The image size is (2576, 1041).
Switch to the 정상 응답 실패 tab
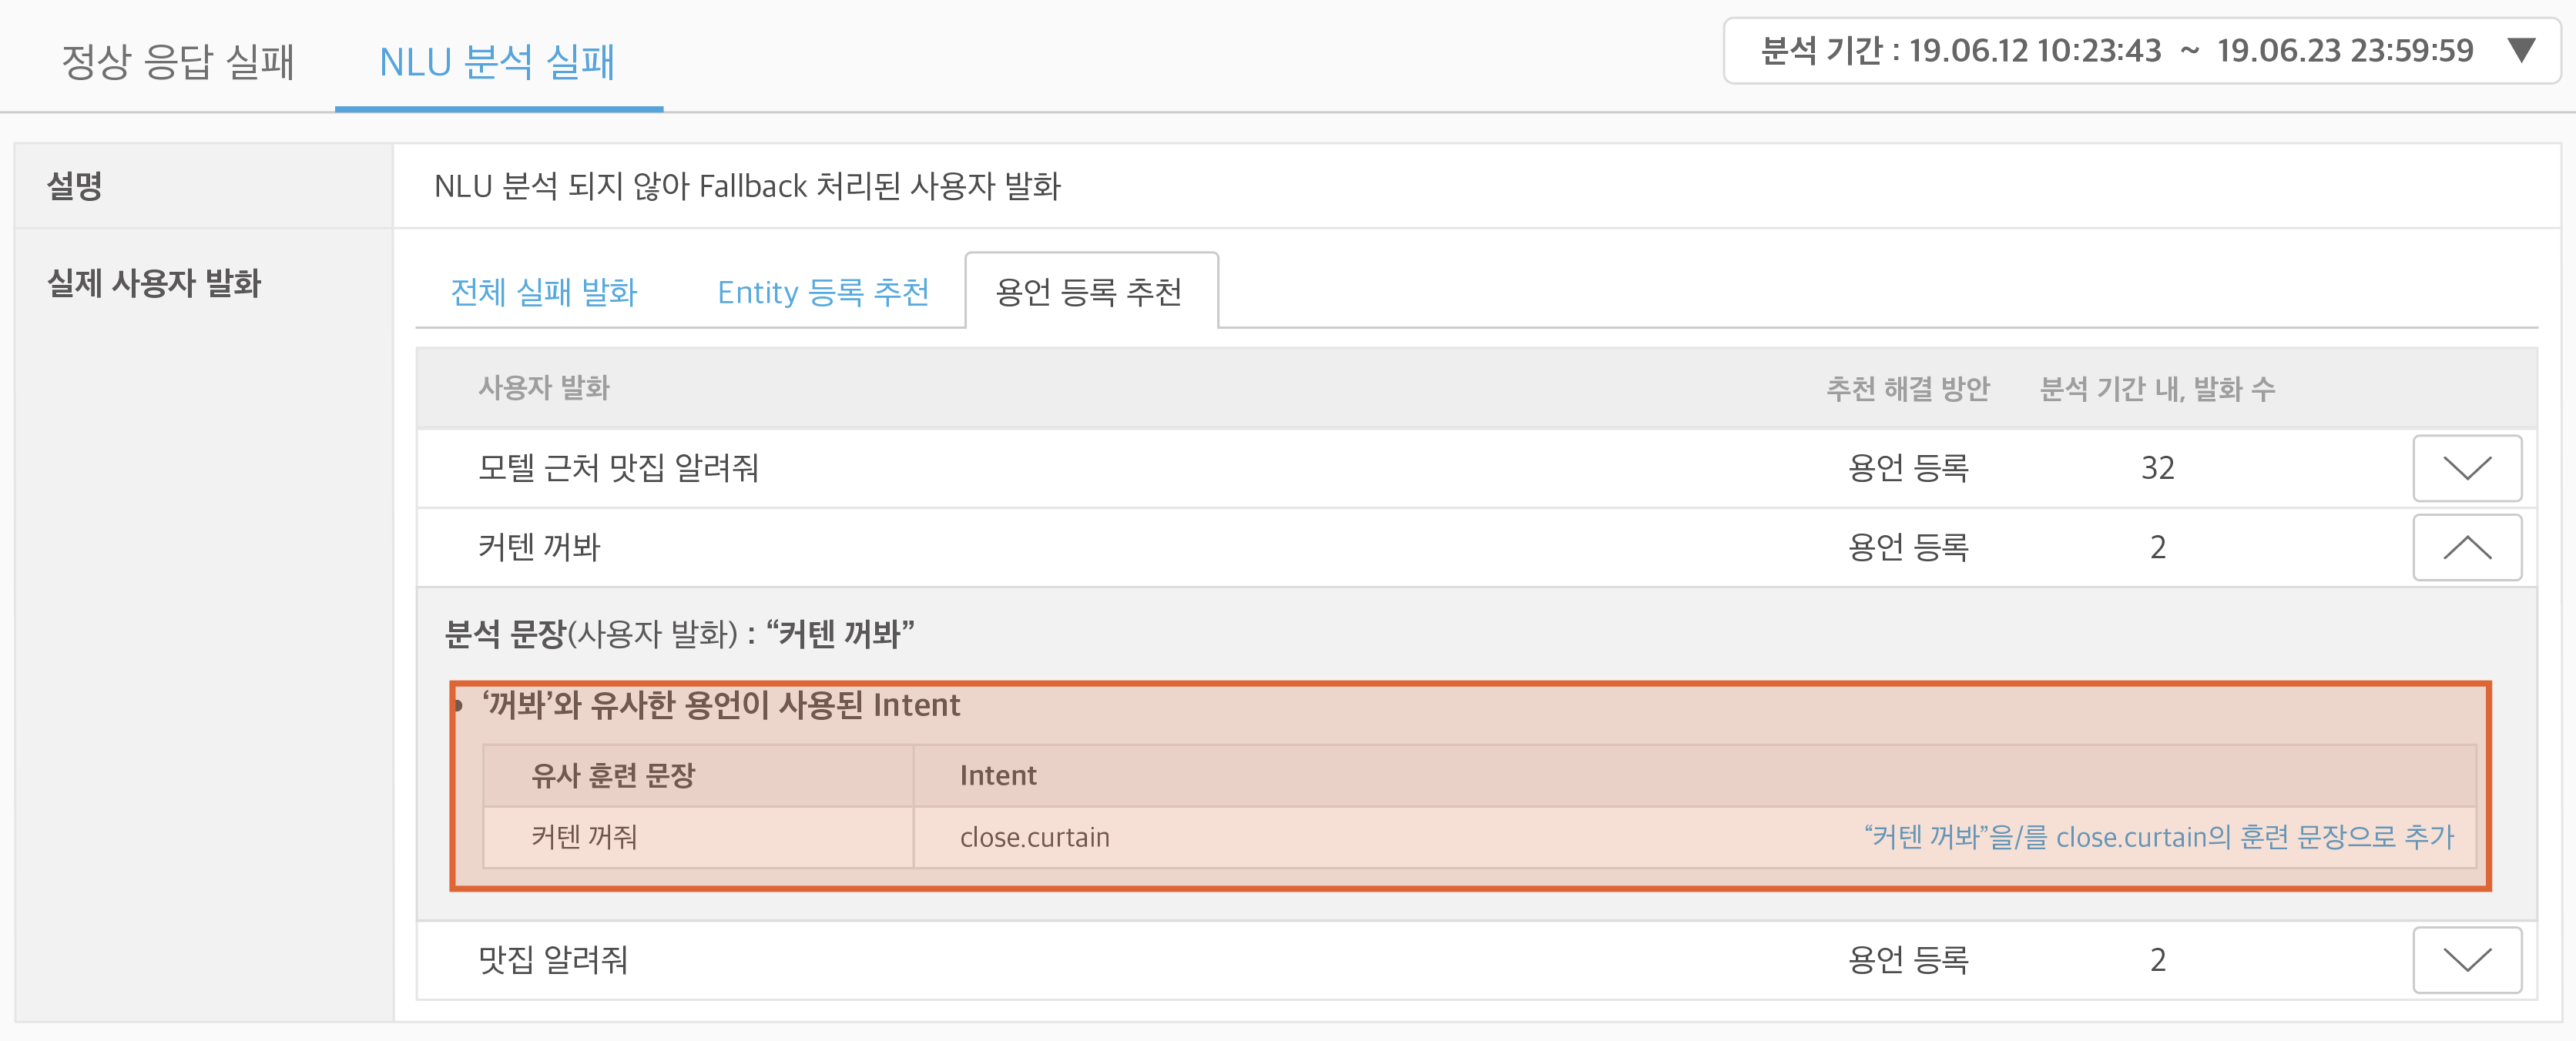click(x=178, y=62)
